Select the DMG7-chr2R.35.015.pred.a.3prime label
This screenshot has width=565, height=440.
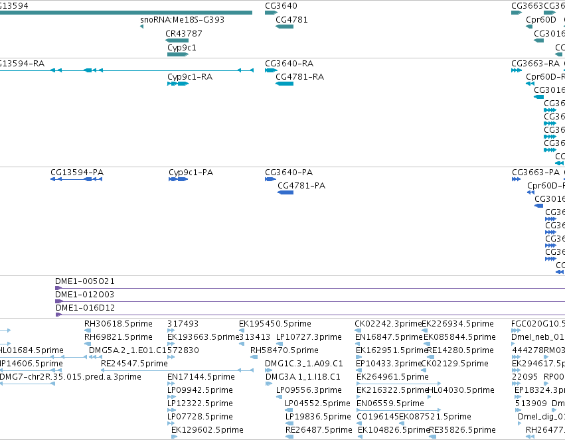coord(70,377)
